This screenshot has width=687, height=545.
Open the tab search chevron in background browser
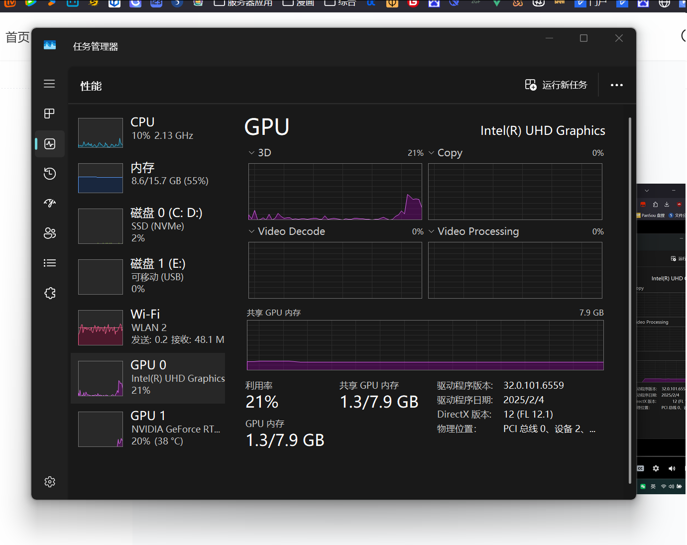point(647,191)
